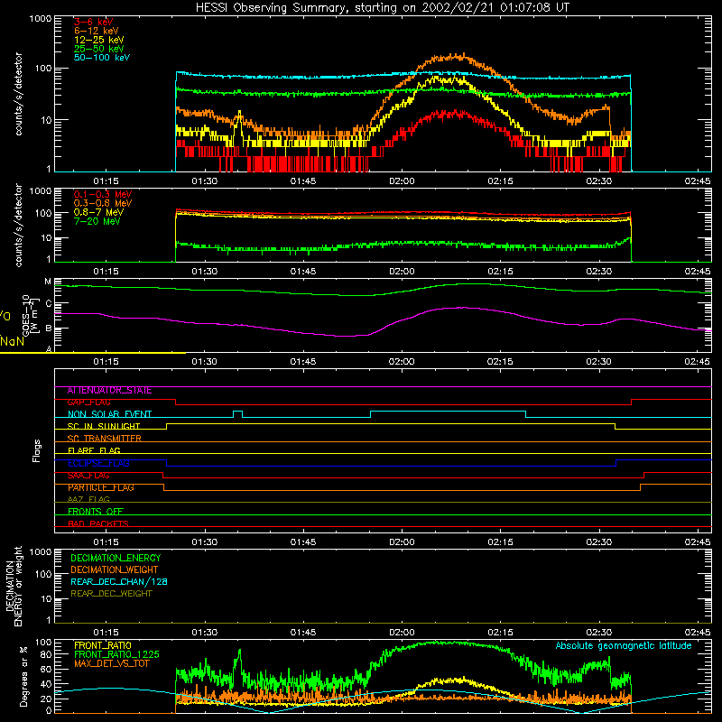The height and width of the screenshot is (722, 722).
Task: Click the SC_TRANSMITTER flag label
Action: [x=104, y=439]
